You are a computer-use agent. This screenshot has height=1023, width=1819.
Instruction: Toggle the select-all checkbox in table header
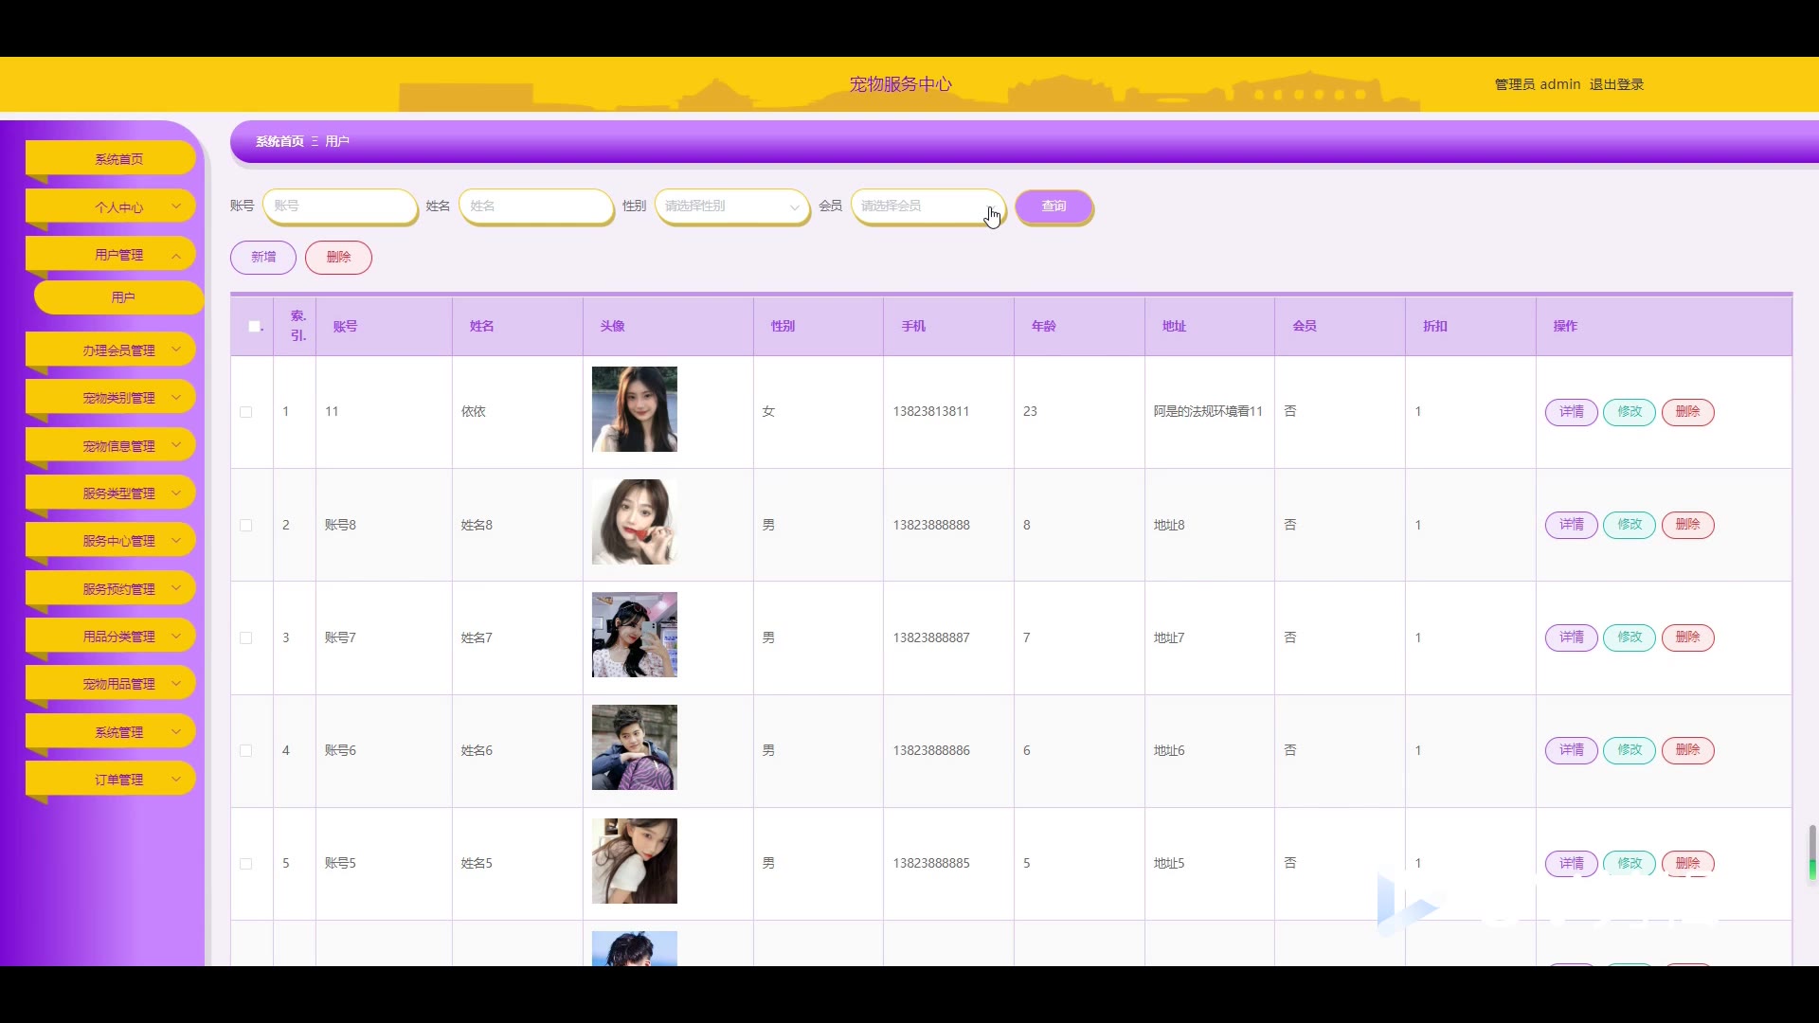click(254, 327)
